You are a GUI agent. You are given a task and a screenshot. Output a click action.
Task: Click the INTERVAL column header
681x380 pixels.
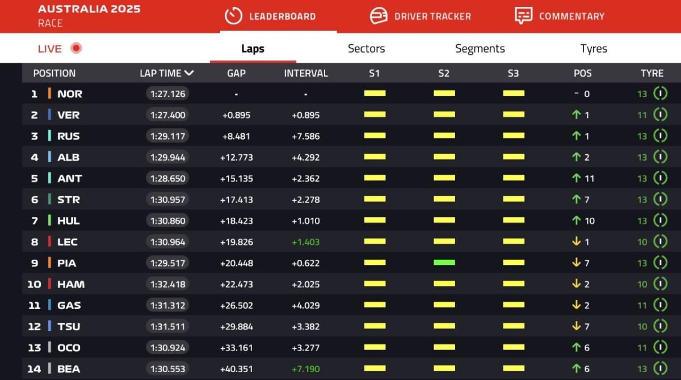point(306,73)
